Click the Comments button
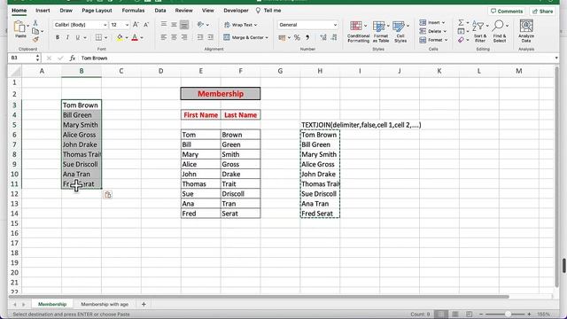Image resolution: width=567 pixels, height=319 pixels. (507, 12)
